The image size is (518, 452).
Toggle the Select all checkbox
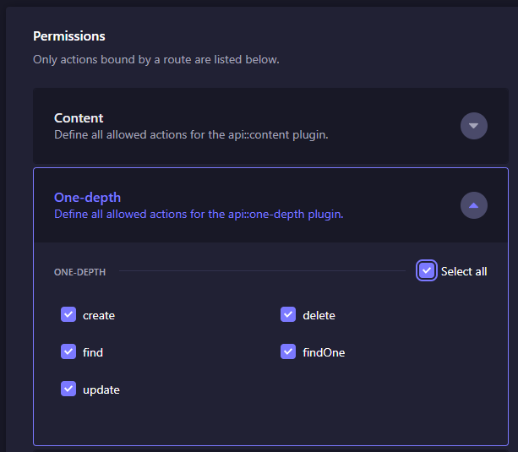click(427, 270)
